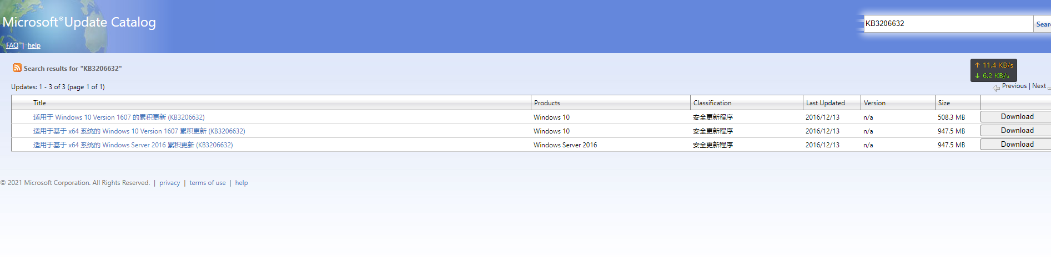Open the FAQ link in header
1051x257 pixels.
(12, 45)
